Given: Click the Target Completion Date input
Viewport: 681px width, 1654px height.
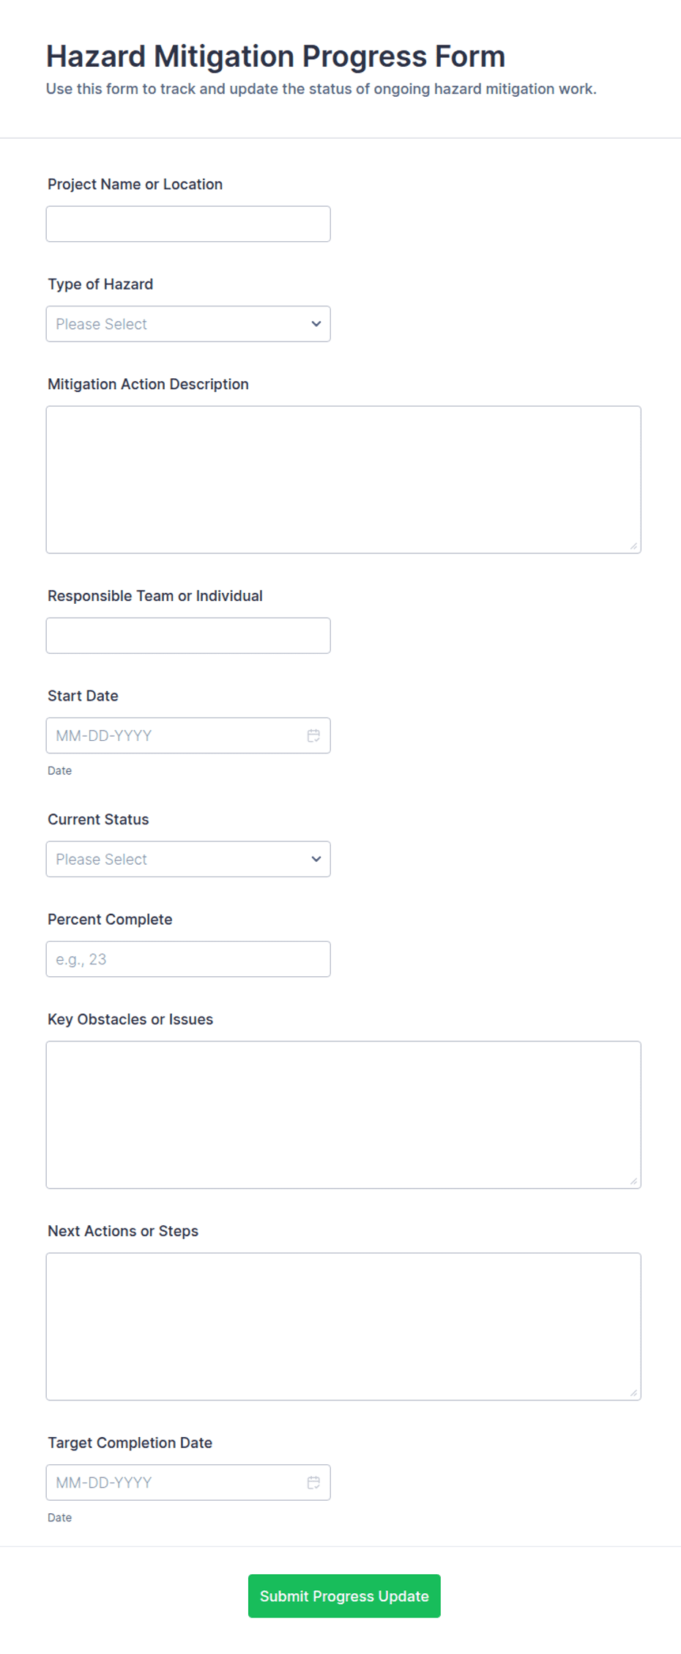Looking at the screenshot, I should 188,1483.
